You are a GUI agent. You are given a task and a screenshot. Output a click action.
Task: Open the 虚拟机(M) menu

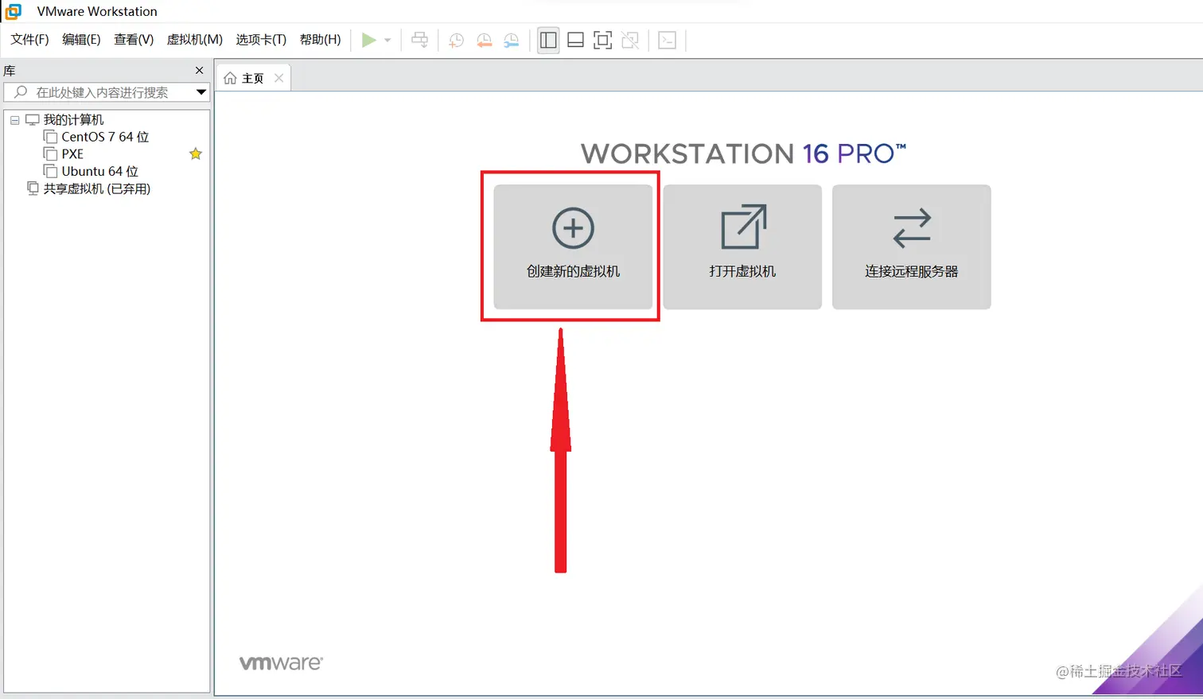tap(194, 40)
